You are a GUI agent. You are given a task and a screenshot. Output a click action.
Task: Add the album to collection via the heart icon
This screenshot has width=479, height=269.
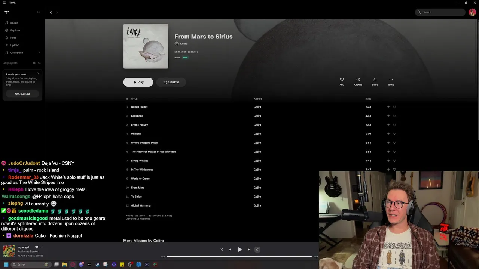tap(342, 81)
